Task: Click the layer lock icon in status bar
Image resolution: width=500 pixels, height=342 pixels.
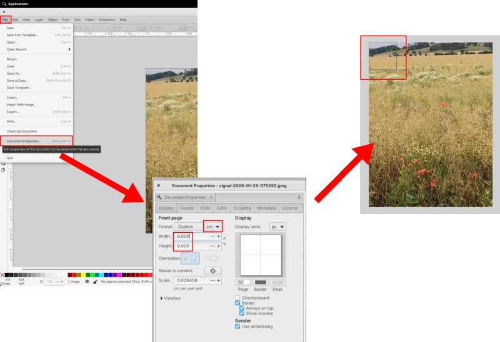Action: [x=95, y=281]
